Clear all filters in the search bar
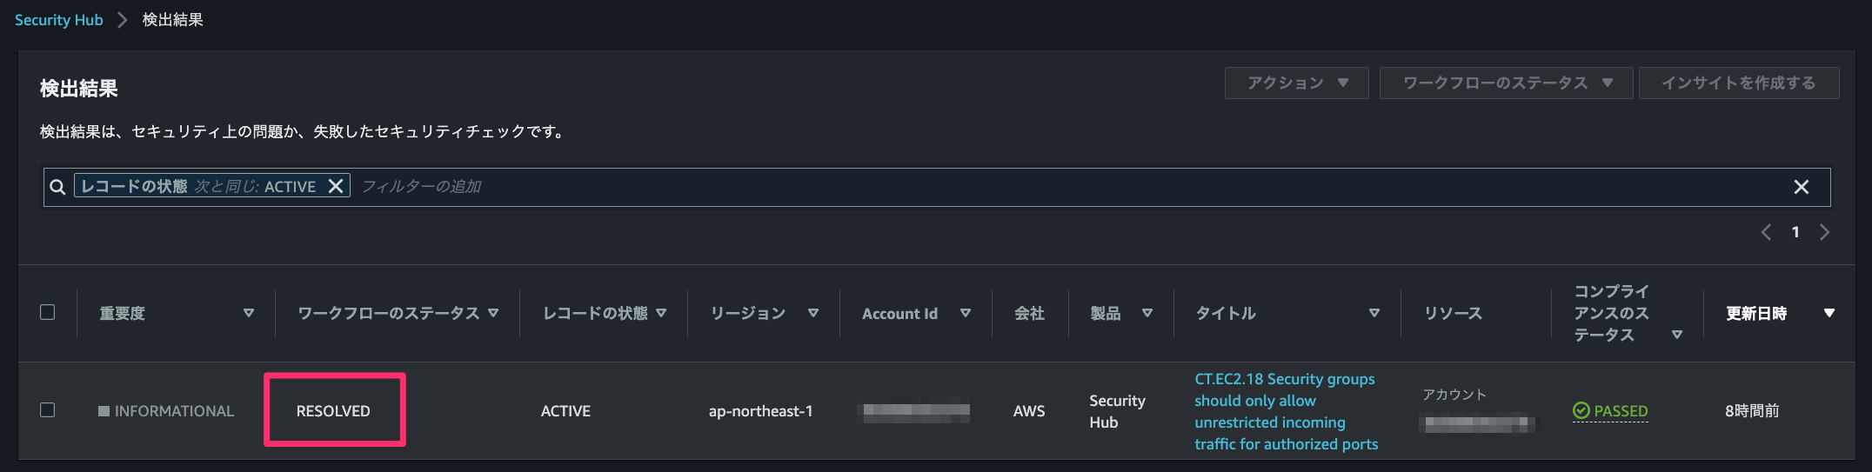 [x=1802, y=187]
